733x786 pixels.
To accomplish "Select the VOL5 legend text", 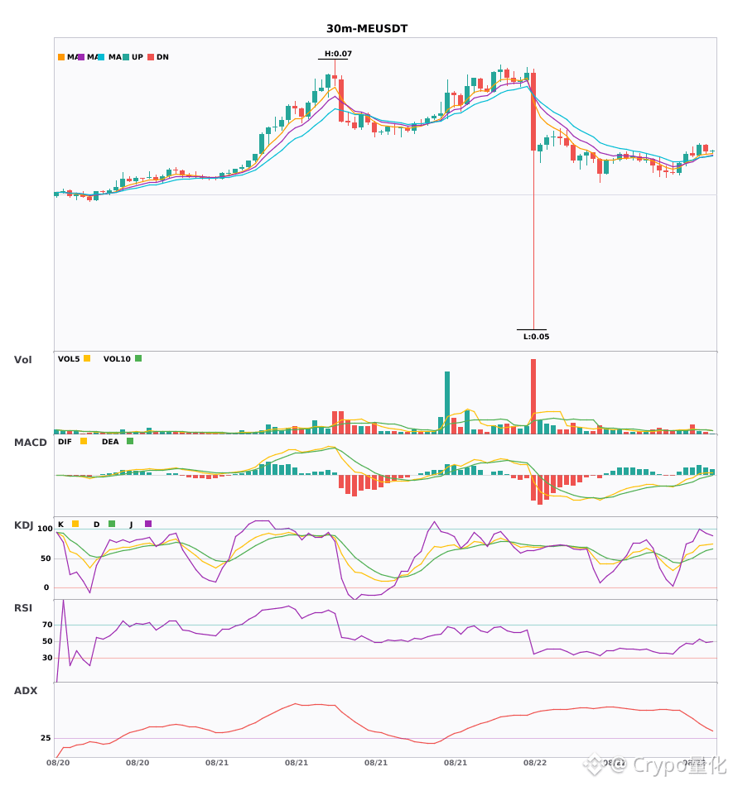I will coord(69,359).
